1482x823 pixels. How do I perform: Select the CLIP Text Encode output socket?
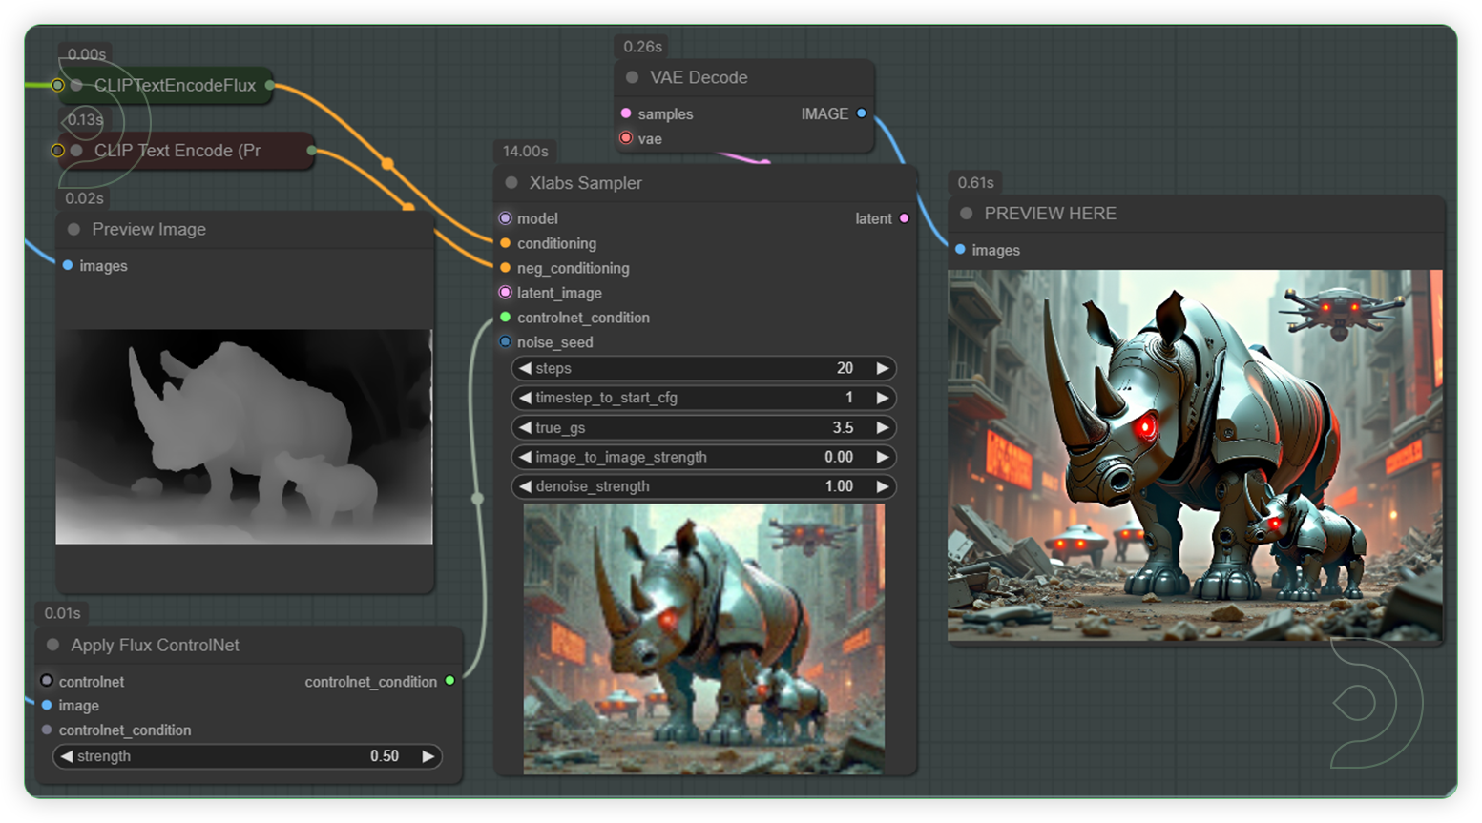312,151
